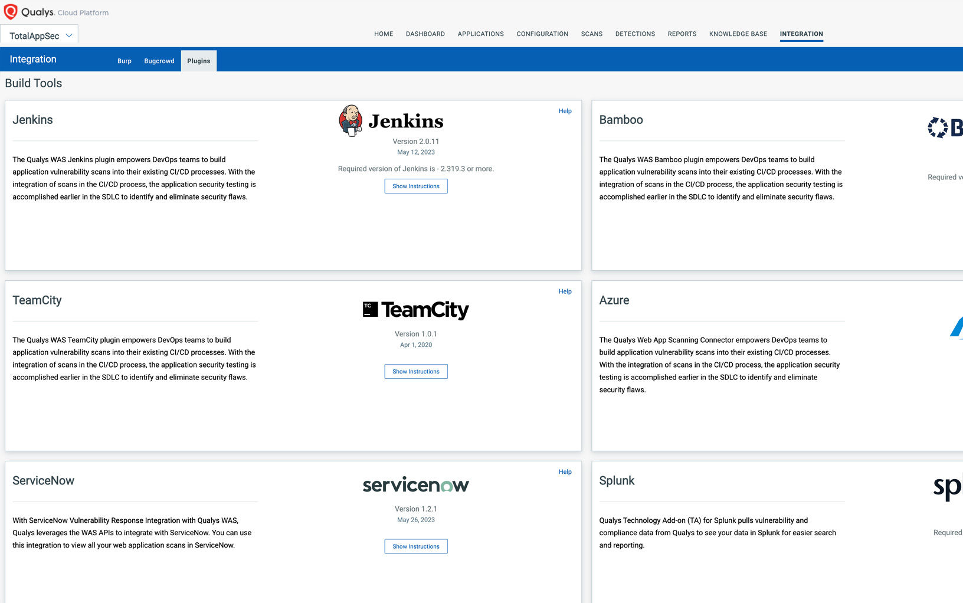This screenshot has height=603, width=963.
Task: Open the Detections menu item
Action: (635, 34)
